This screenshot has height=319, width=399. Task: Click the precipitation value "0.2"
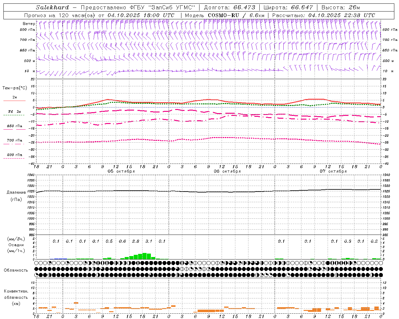pyautogui.click(x=374, y=241)
